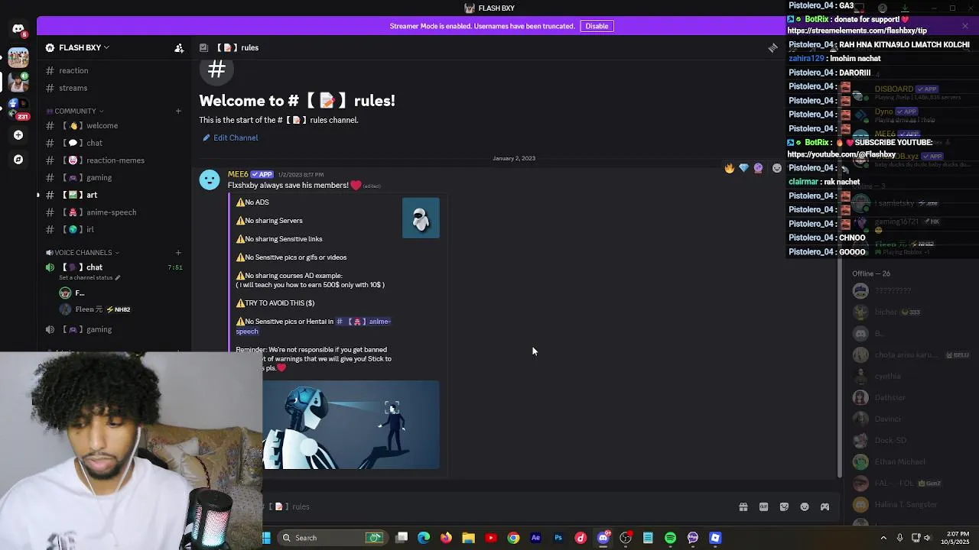Open Windows Start menu
The width and height of the screenshot is (979, 550).
[266, 538]
